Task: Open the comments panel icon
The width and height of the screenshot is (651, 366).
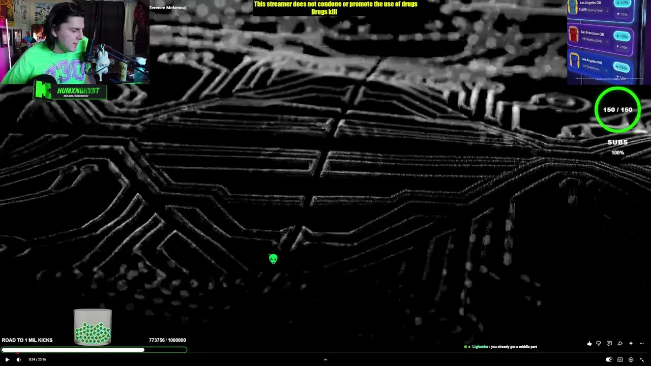Action: [609, 344]
